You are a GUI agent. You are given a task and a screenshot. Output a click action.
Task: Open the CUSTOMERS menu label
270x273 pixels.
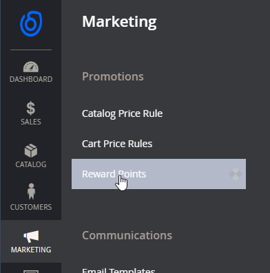pos(31,207)
